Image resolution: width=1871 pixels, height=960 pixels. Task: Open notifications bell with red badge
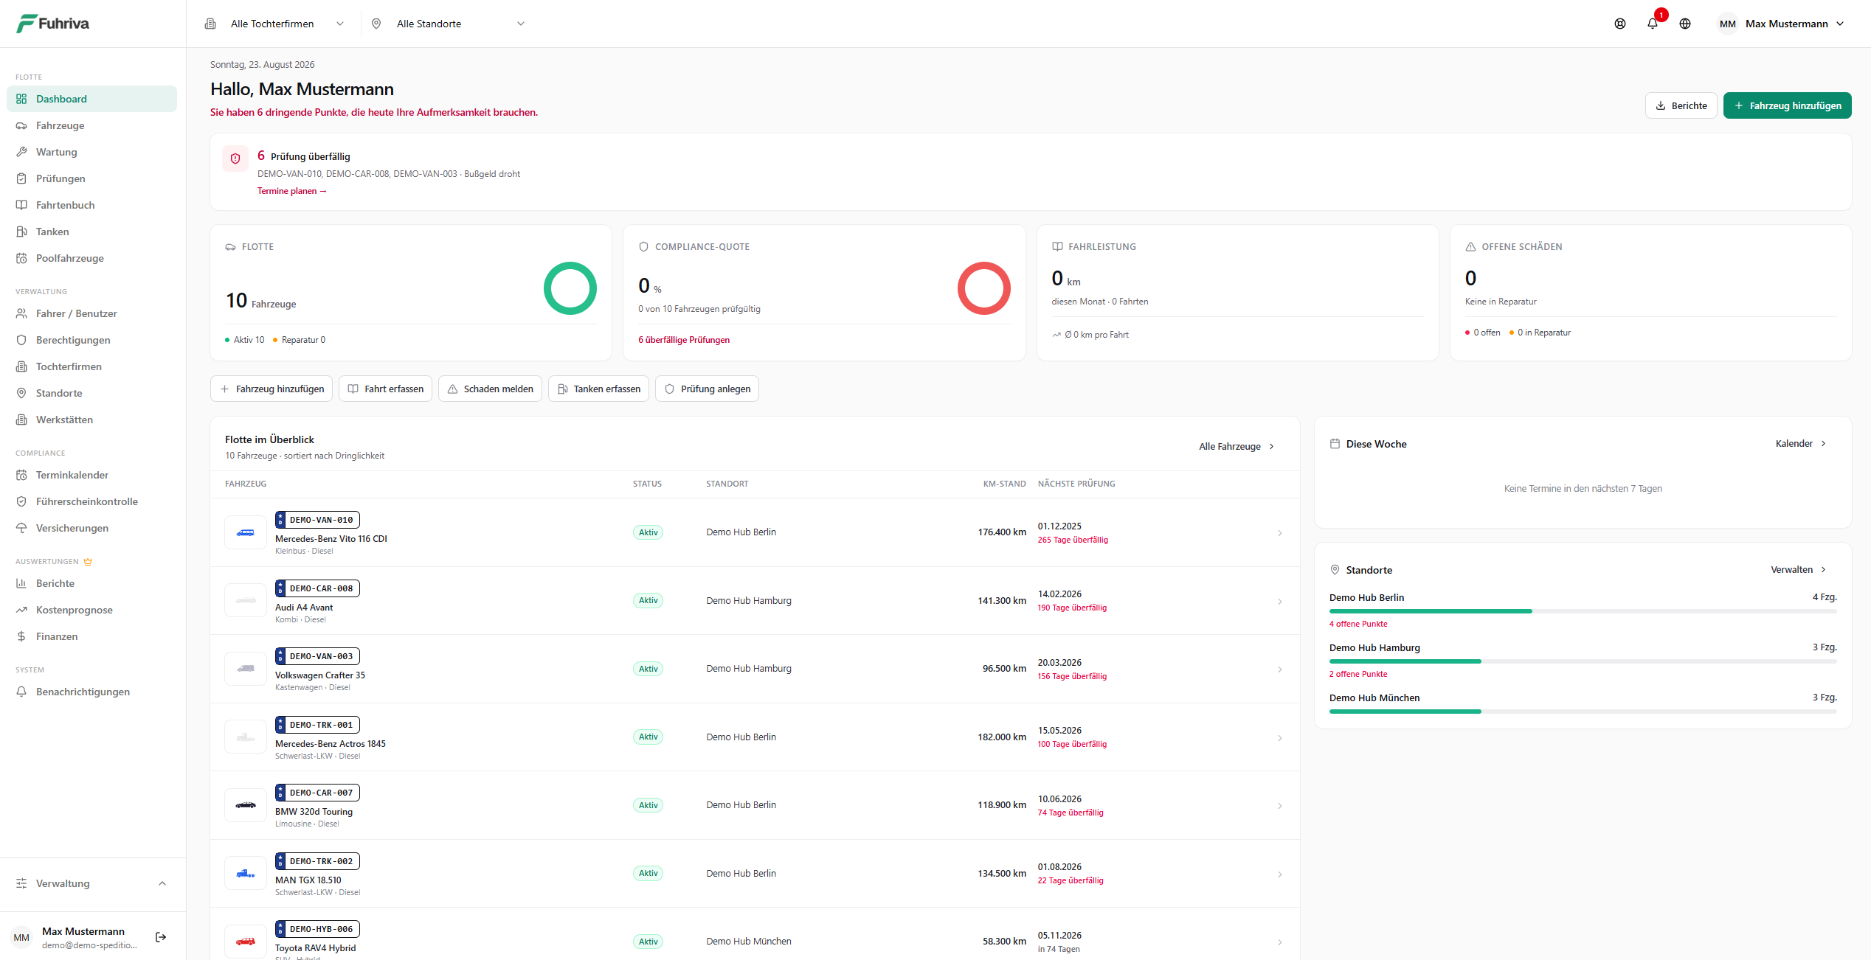coord(1653,24)
